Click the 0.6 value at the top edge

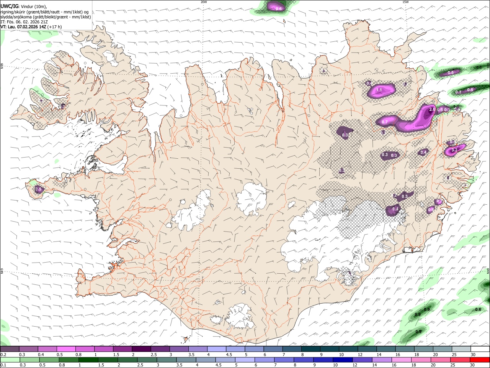point(279,8)
